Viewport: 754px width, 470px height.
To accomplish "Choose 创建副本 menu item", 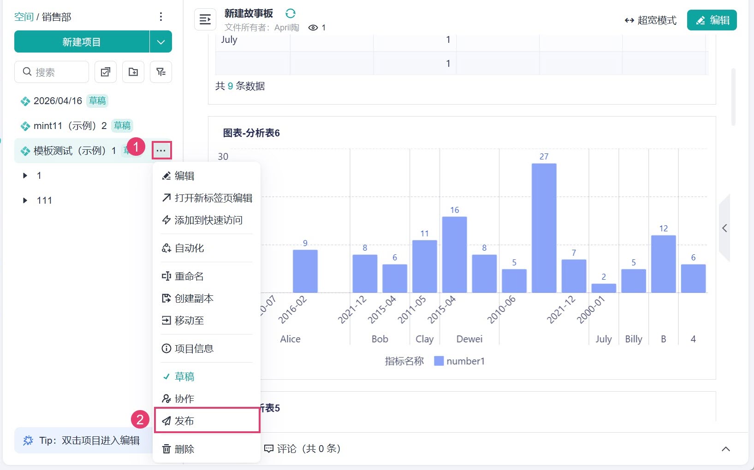I will (x=207, y=298).
